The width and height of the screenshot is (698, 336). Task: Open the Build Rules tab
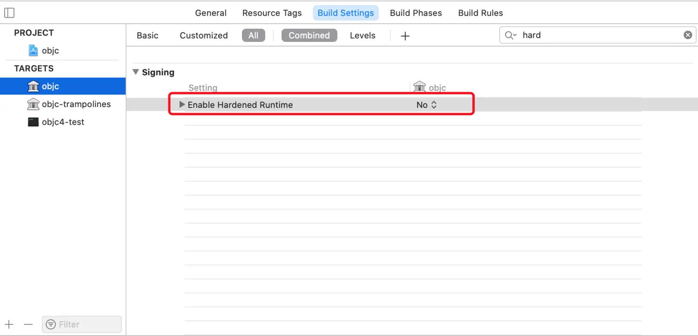481,13
